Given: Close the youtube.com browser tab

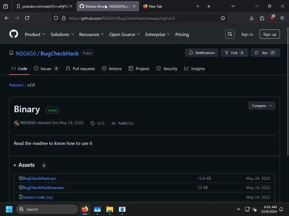Looking at the screenshot, I should 71,6.
